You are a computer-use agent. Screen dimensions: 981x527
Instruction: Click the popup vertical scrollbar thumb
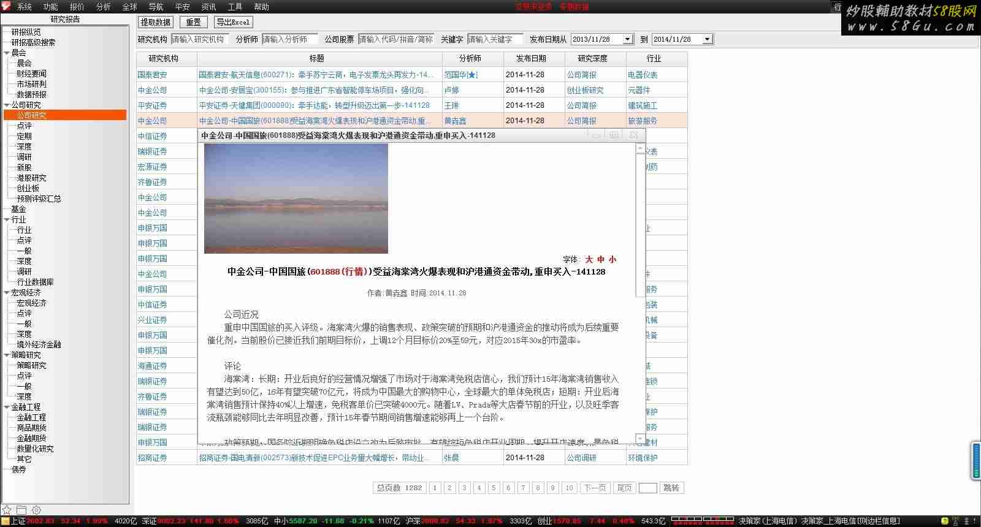640,226
